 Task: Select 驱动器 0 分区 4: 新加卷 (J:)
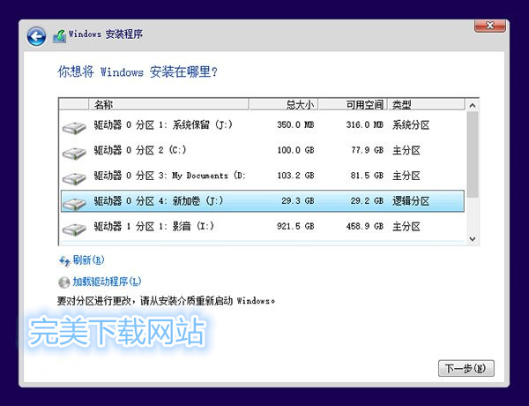click(x=263, y=201)
